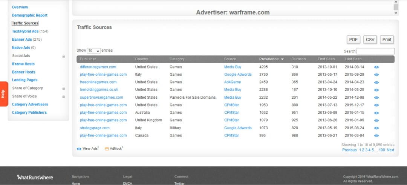Go to IFrame Hosts page
Screen dimensions: 407x185
pos(23,64)
